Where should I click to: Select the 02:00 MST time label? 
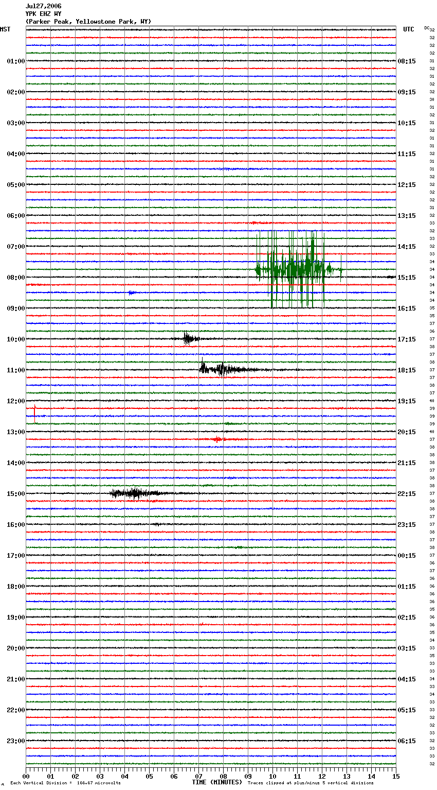[x=16, y=92]
